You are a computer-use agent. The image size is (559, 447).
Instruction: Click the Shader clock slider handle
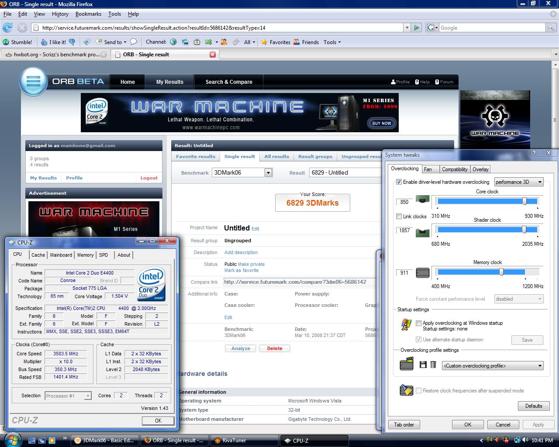524,230
